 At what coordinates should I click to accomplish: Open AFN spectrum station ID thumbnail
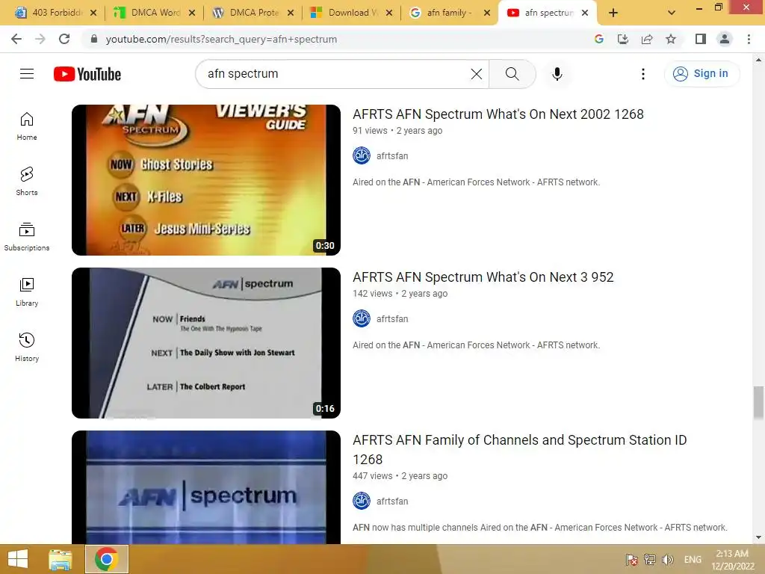pos(206,487)
